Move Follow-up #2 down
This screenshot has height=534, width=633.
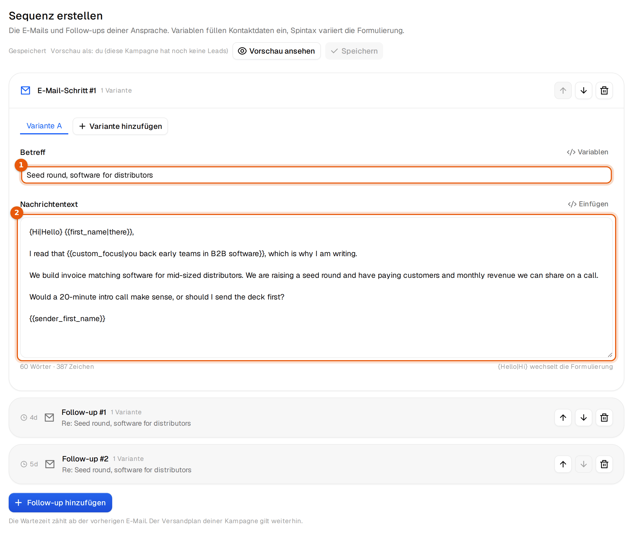[583, 464]
